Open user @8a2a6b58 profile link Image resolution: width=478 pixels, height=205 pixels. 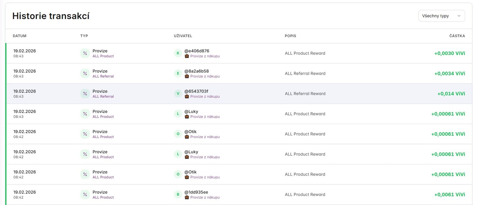(x=196, y=71)
